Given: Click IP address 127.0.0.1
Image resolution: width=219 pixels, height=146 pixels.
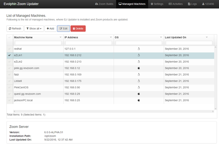Looking at the screenshot, I should coord(70,49).
